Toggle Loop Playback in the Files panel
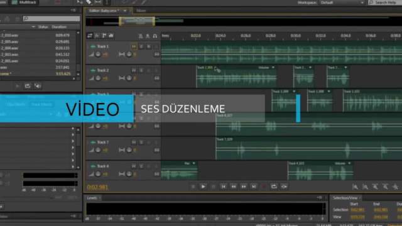 28,86
